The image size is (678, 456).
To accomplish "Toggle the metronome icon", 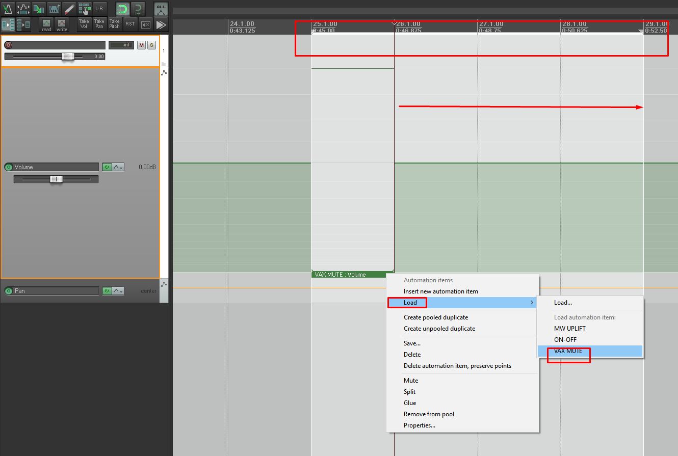I will pos(8,9).
